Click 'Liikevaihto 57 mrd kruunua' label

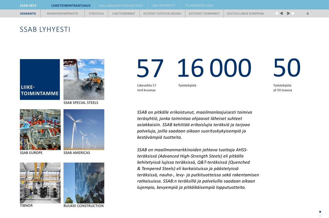click(x=147, y=88)
